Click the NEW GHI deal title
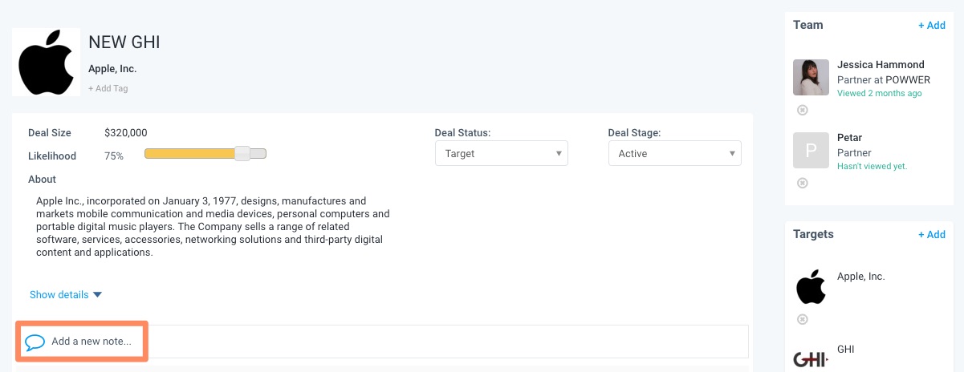Image resolution: width=964 pixels, height=372 pixels. coord(124,42)
